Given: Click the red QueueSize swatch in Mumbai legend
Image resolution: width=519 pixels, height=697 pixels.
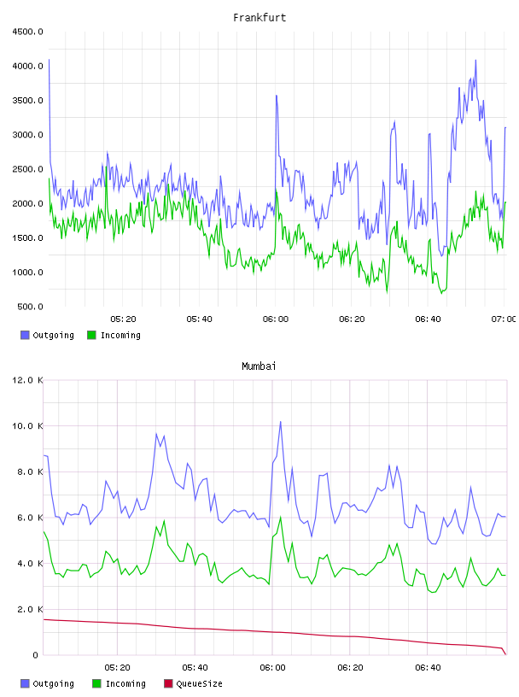Looking at the screenshot, I should pos(168,683).
